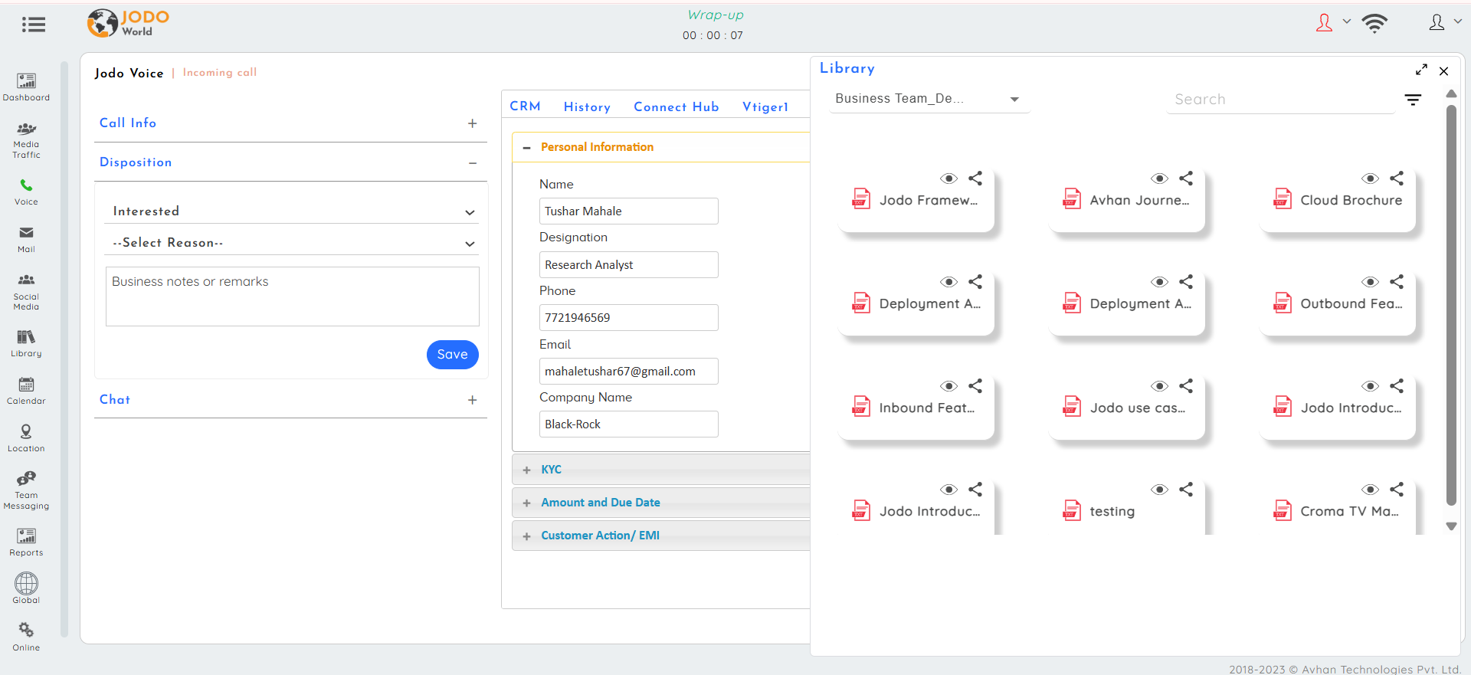1471x675 pixels.
Task: Open Library in the sidebar
Action: pyautogui.click(x=26, y=343)
